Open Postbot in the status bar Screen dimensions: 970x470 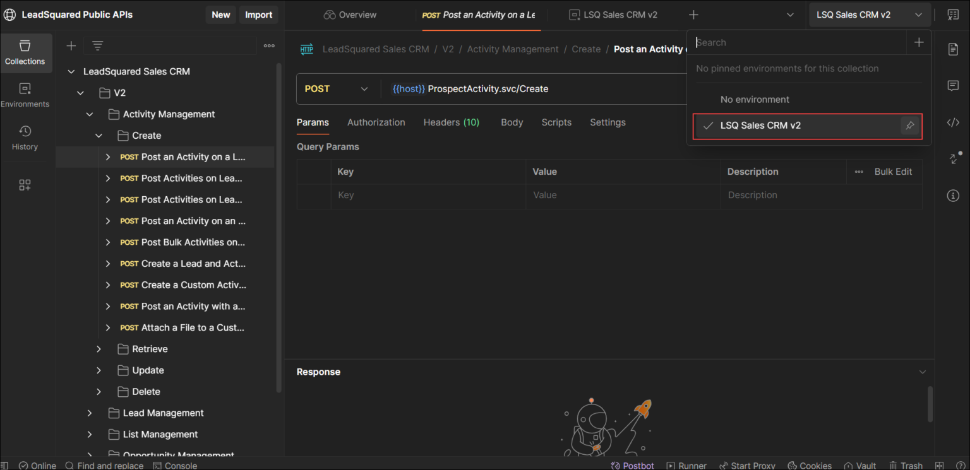633,466
